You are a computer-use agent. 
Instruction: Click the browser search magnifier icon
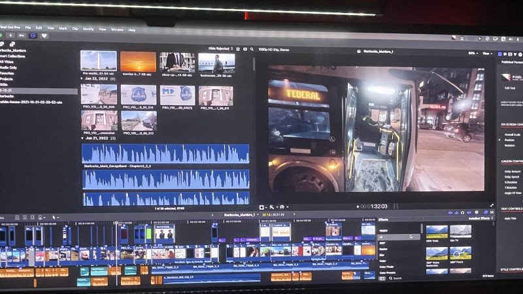click(x=252, y=50)
